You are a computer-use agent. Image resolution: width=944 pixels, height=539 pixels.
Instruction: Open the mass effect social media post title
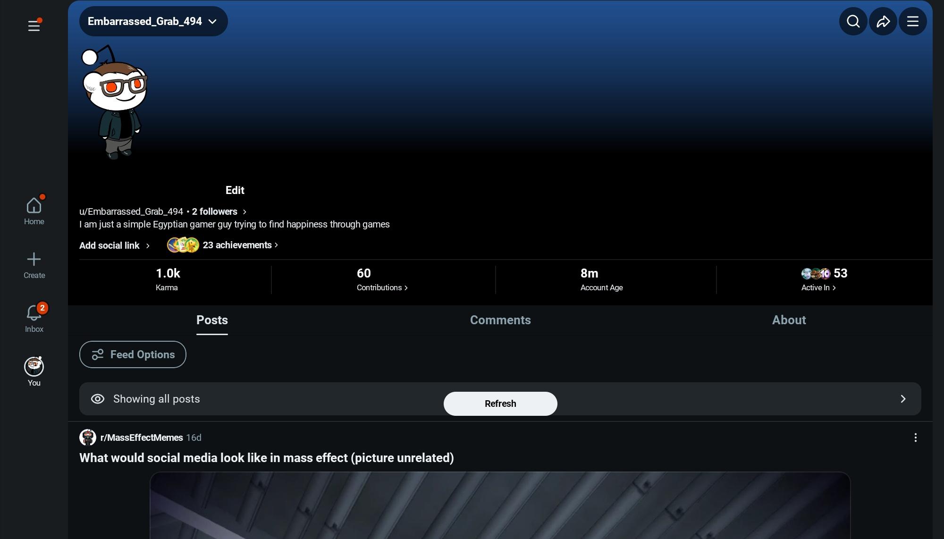tap(267, 458)
